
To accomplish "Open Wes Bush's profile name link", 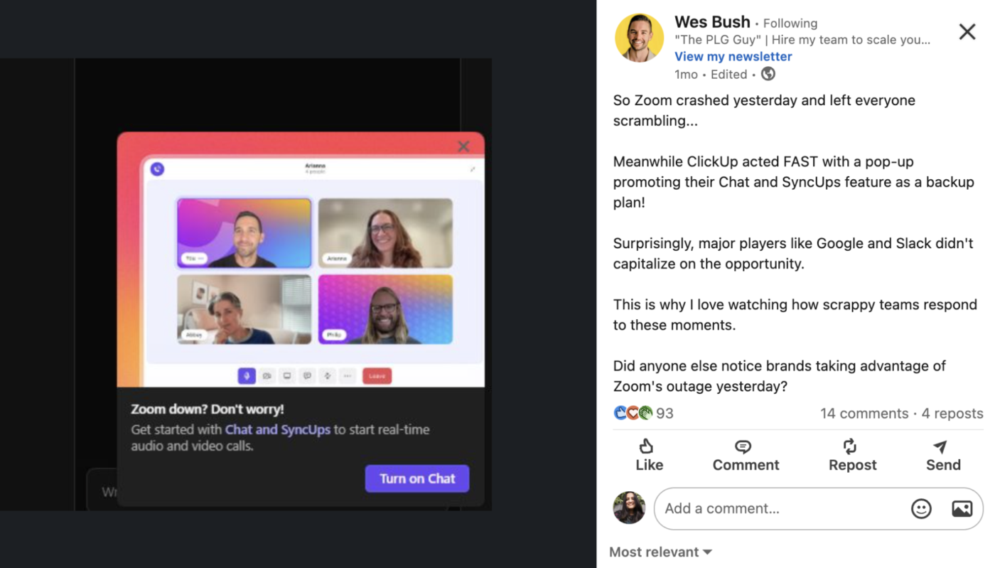I will pos(712,22).
